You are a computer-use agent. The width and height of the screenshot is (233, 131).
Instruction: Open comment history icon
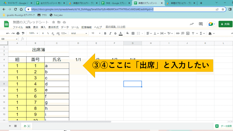click(x=201, y=24)
